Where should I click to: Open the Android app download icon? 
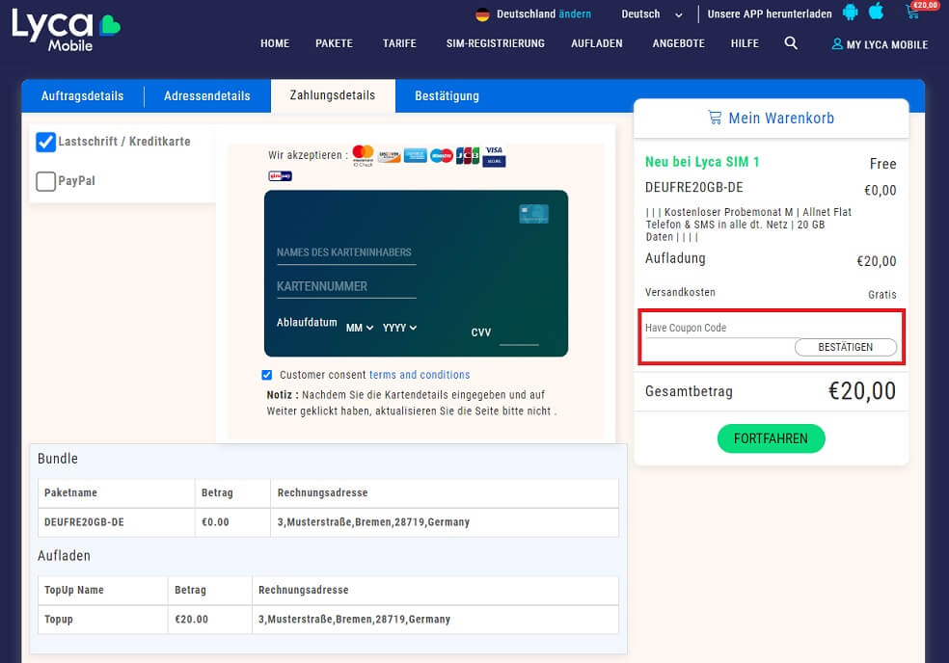(851, 13)
